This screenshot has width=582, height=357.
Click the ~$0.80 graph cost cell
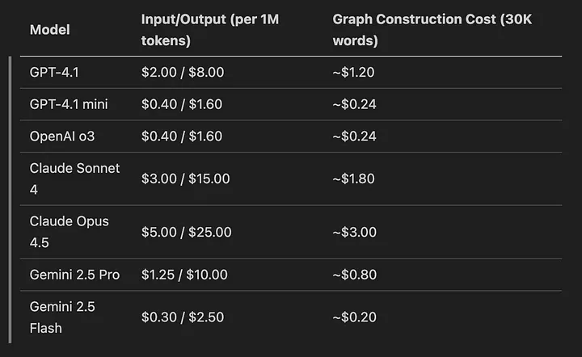(x=354, y=275)
